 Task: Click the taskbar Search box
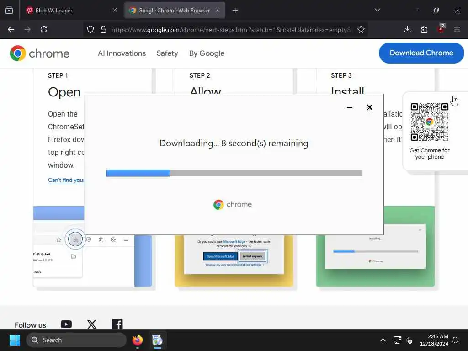pos(76,340)
